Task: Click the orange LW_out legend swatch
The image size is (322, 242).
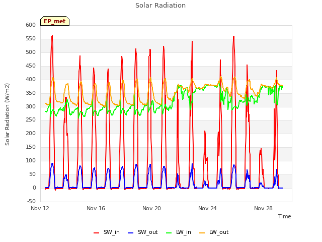Action: tap(202, 233)
